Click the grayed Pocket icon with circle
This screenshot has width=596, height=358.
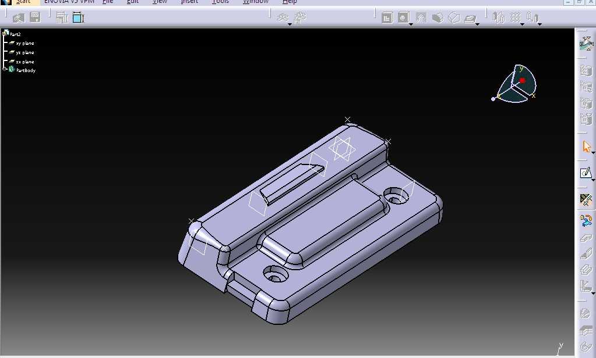[403, 17]
